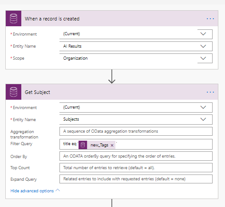Click the Get Subject card title
225x207 pixels.
37,92
